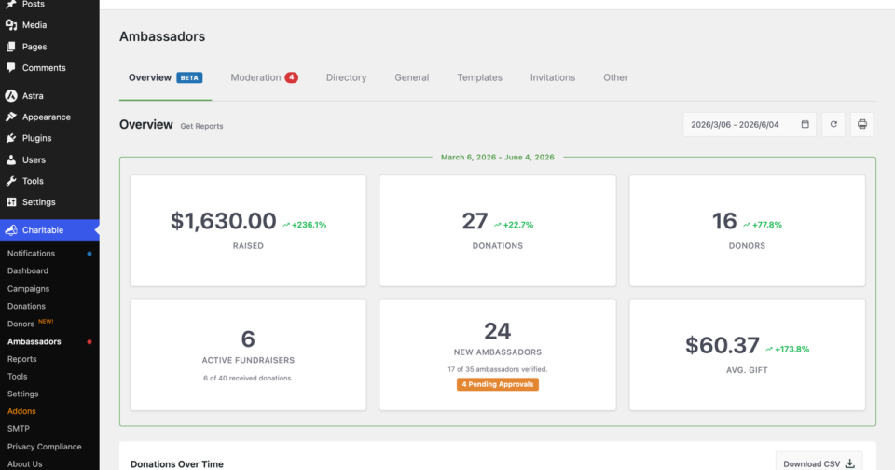The height and width of the screenshot is (470, 895).
Task: Open the Directory tab
Action: 346,77
